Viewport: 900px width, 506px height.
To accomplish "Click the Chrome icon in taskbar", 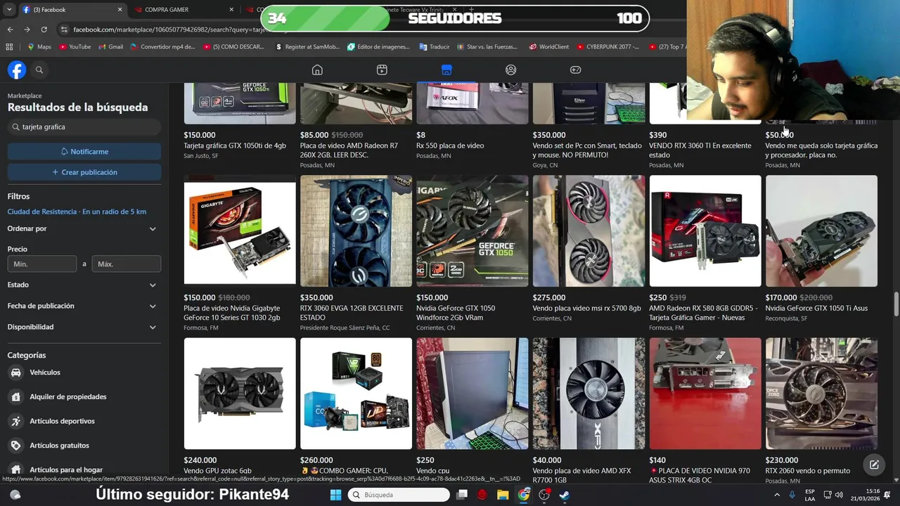I will pyautogui.click(x=524, y=495).
